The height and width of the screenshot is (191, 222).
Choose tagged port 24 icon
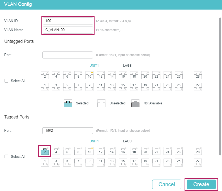(168, 151)
